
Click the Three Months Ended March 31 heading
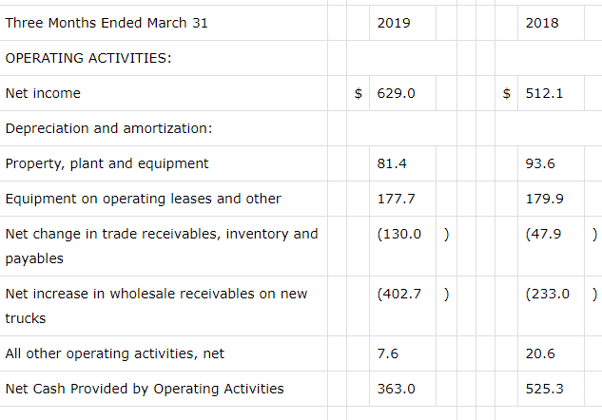click(107, 23)
